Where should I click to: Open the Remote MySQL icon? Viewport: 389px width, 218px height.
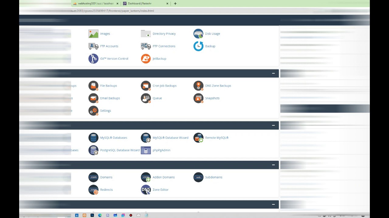(198, 138)
